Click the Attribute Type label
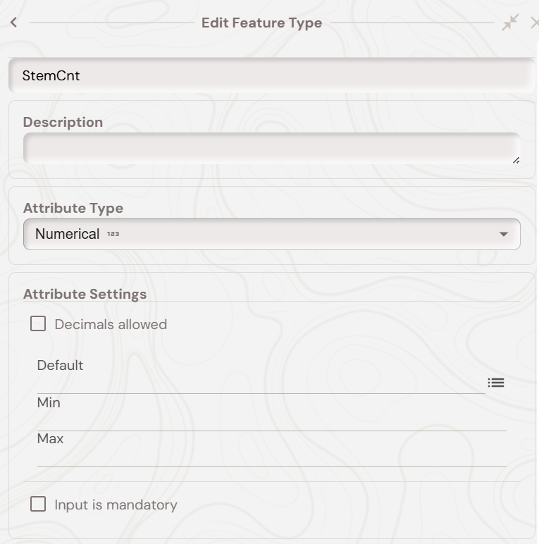539x544 pixels. pos(73,208)
